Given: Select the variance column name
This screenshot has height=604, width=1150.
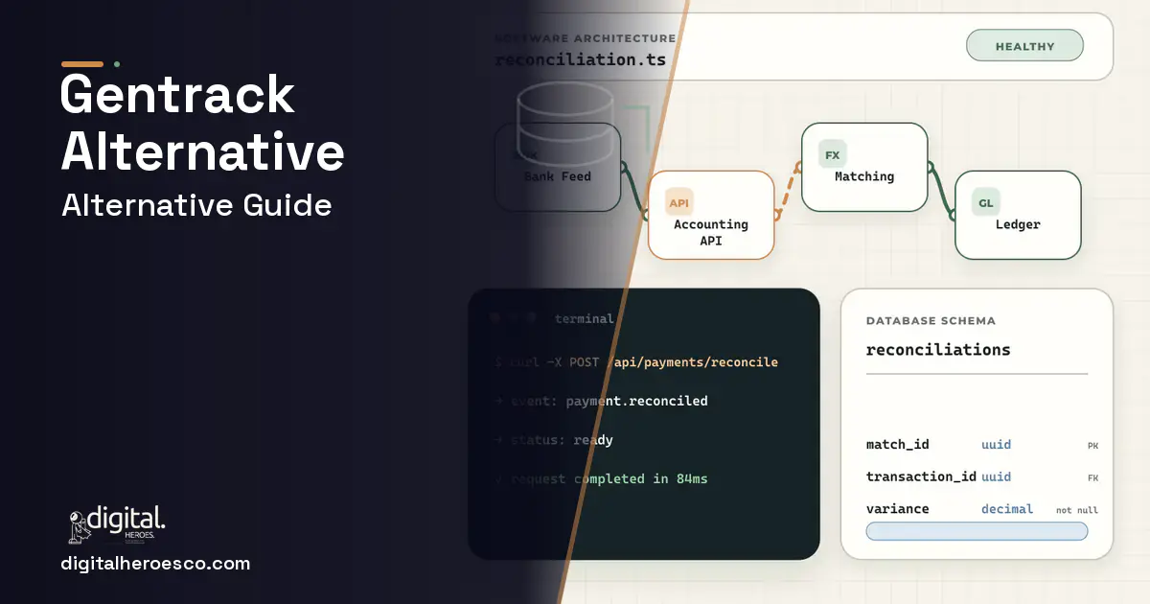Looking at the screenshot, I should (897, 509).
